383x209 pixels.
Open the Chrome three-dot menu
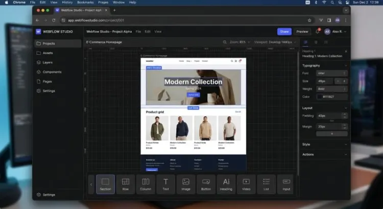pos(346,20)
